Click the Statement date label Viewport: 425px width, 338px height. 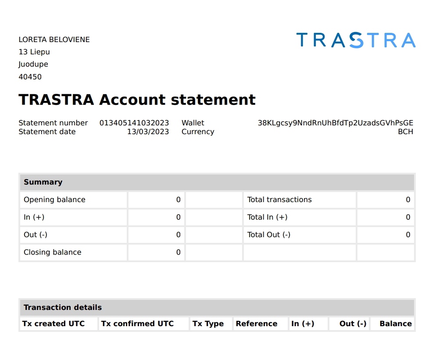[47, 132]
